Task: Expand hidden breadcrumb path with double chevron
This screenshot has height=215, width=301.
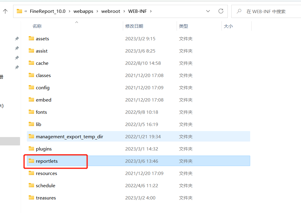Action: [x=26, y=11]
